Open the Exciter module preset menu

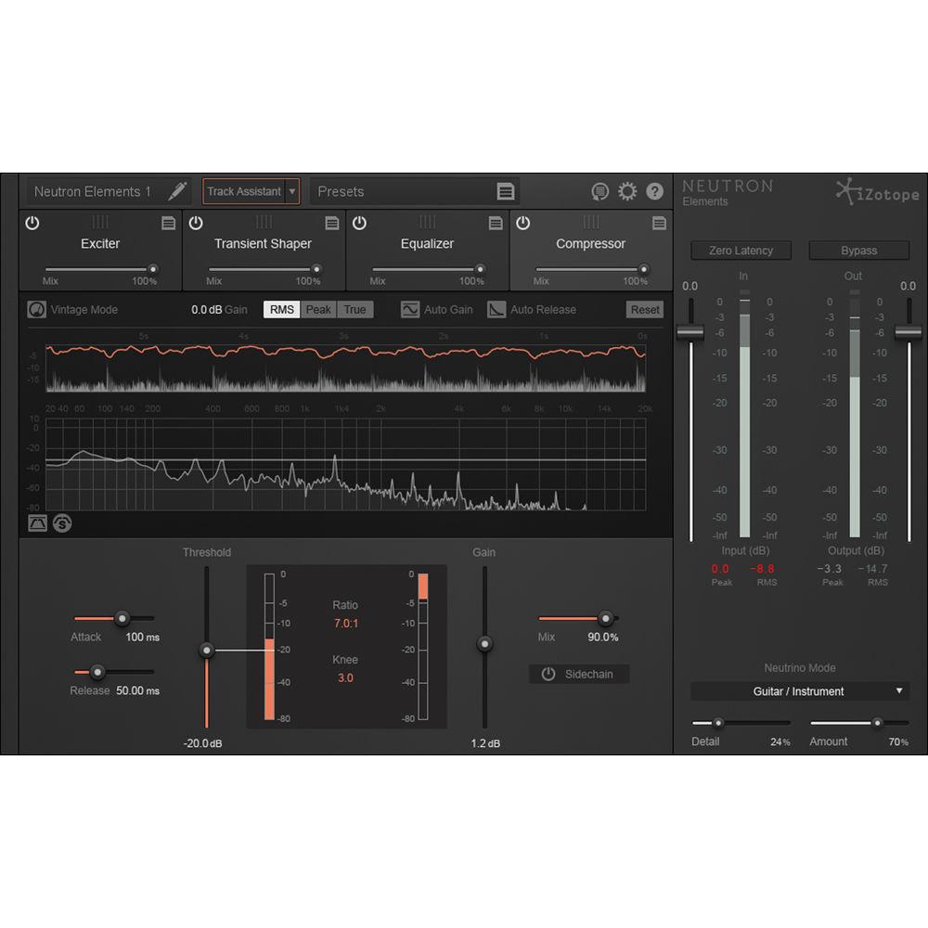click(168, 223)
